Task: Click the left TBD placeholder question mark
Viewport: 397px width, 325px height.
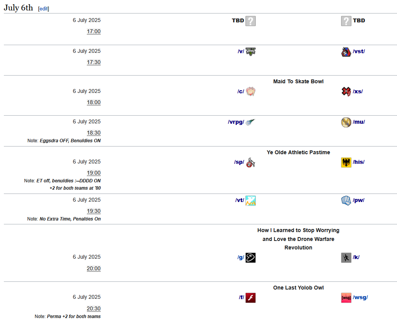Action: 250,21
